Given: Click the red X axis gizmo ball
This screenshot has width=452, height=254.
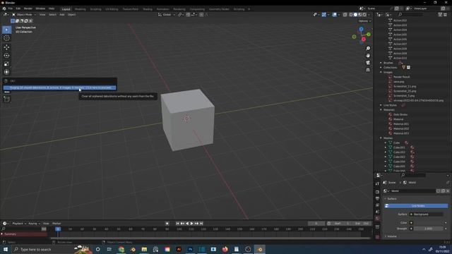Looking at the screenshot, I should click(364, 40).
